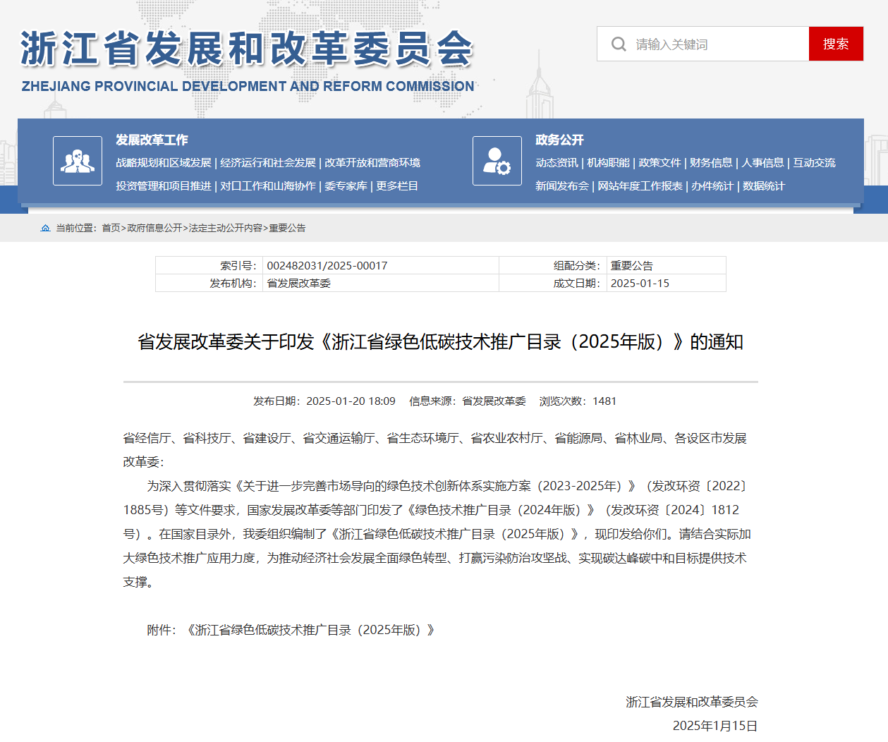The image size is (888, 742).
Task: Open 新闻发布会 menu link
Action: tap(562, 186)
